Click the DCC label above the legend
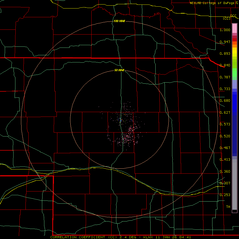 233,16
